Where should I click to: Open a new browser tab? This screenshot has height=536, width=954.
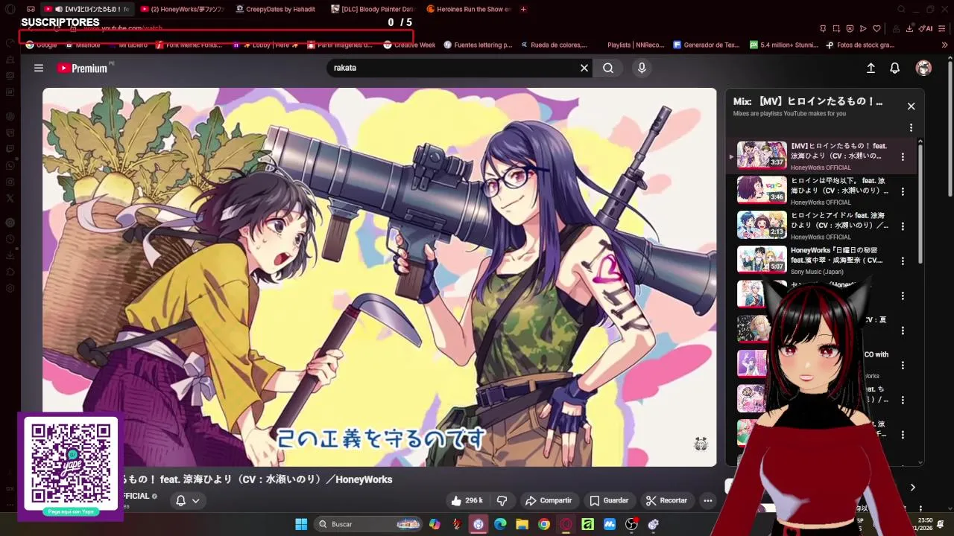pyautogui.click(x=523, y=9)
